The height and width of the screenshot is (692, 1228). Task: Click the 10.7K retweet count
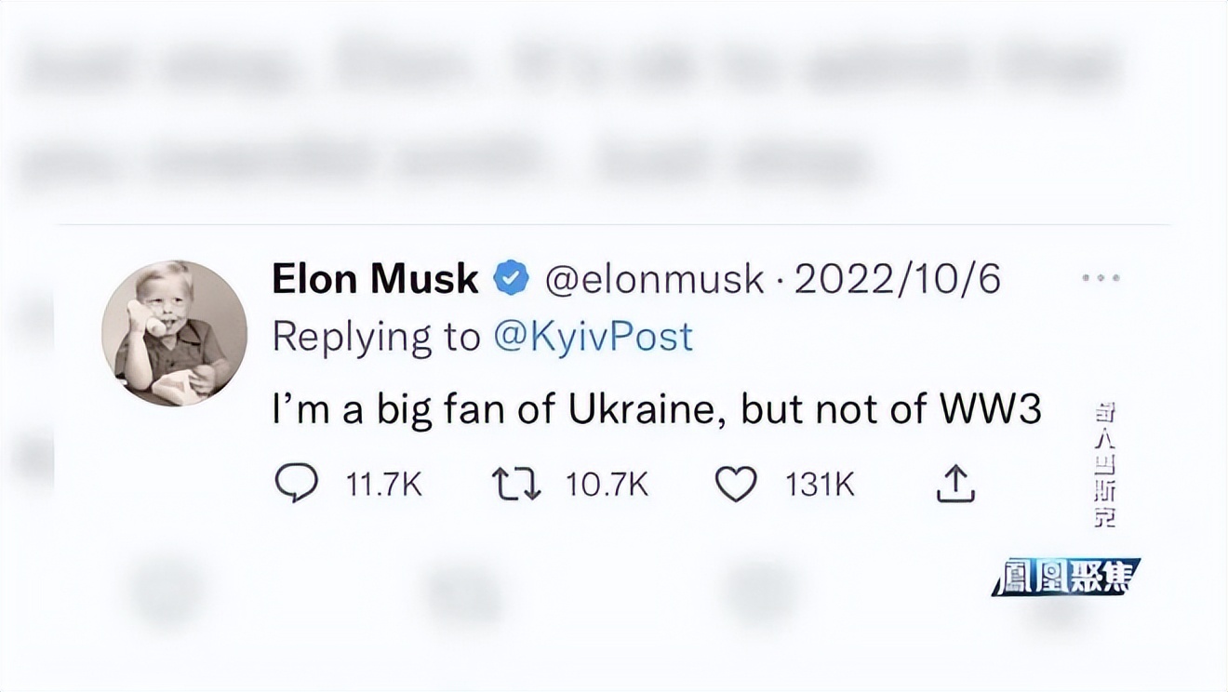[607, 485]
